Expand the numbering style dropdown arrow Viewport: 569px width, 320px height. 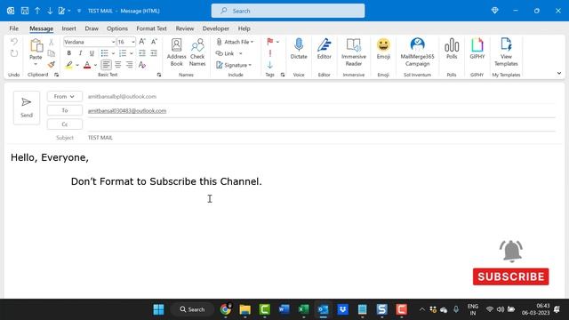pos(132,53)
